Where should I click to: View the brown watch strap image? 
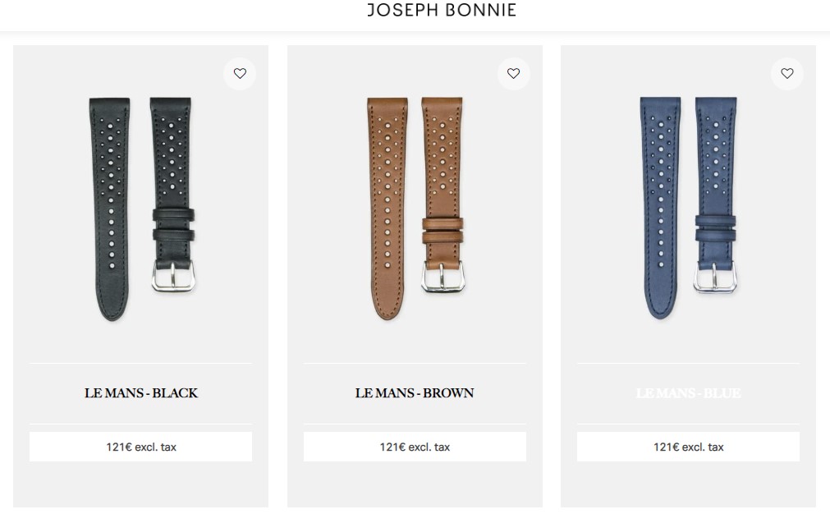click(x=415, y=209)
